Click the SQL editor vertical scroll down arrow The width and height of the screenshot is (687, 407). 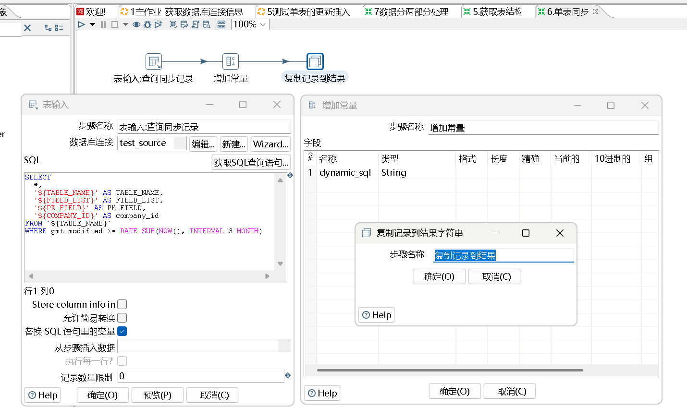[x=280, y=263]
